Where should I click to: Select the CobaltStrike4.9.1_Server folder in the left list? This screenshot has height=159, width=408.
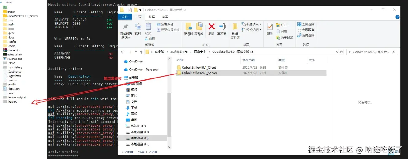tap(21, 16)
